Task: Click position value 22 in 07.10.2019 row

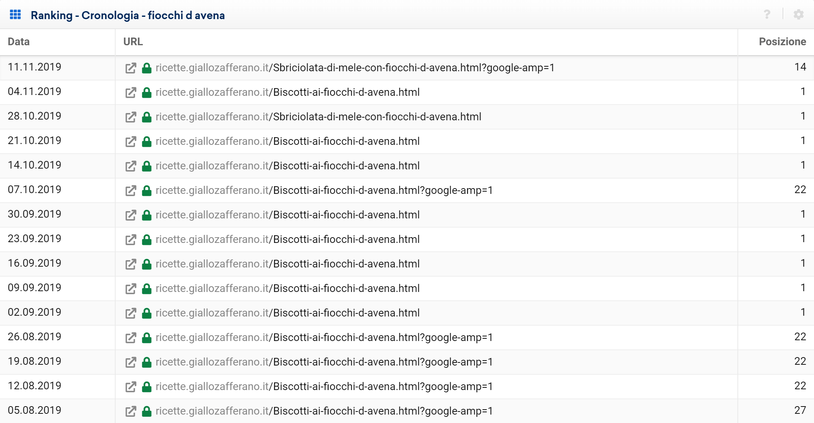Action: click(800, 190)
